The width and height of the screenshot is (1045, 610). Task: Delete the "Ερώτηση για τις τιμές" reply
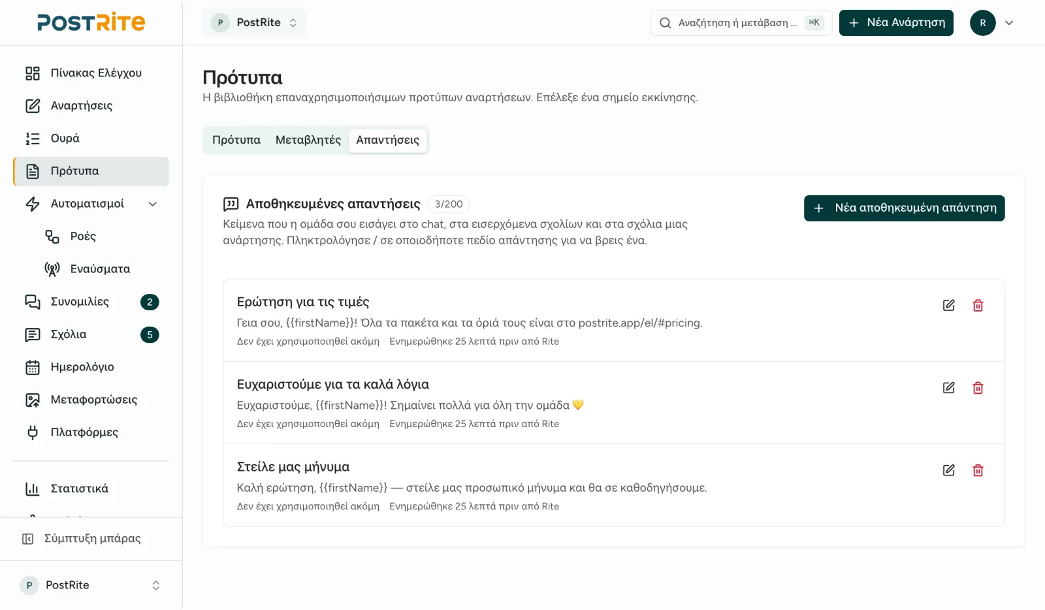[978, 306]
